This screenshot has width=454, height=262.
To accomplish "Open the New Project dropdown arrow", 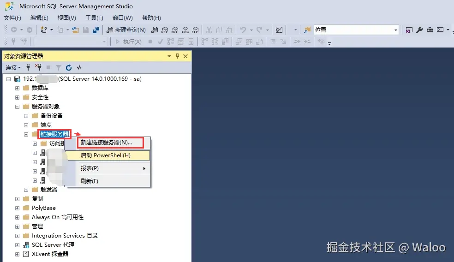I will pyautogui.click(x=52, y=30).
